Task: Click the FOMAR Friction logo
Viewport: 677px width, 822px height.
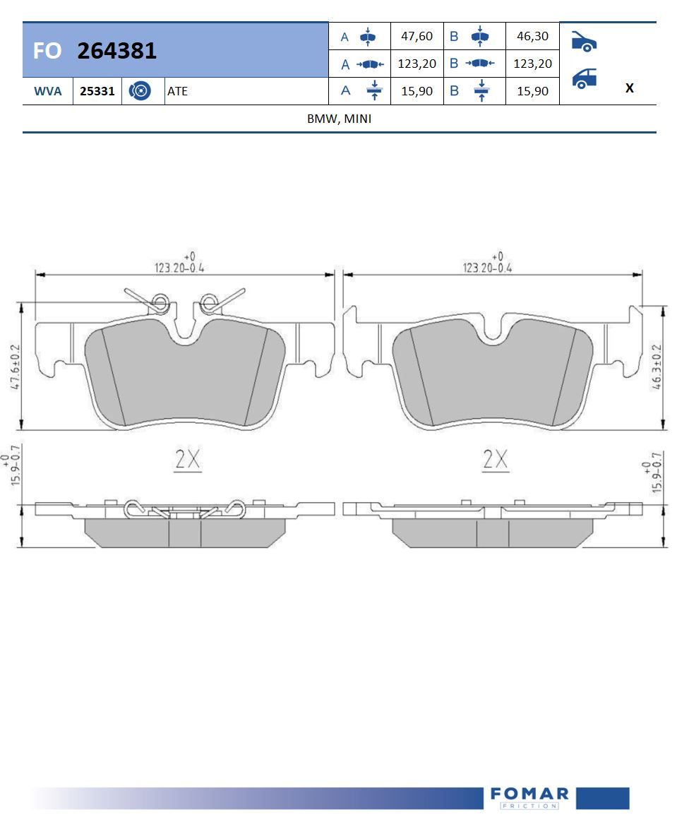Action: pos(529,798)
